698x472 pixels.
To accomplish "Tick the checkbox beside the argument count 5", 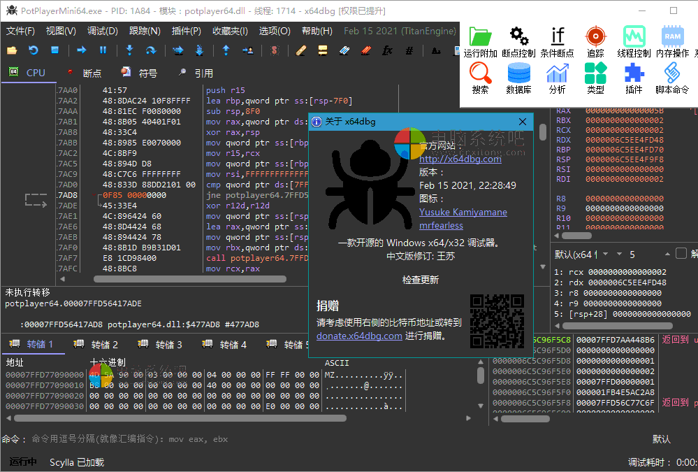I will click(681, 254).
